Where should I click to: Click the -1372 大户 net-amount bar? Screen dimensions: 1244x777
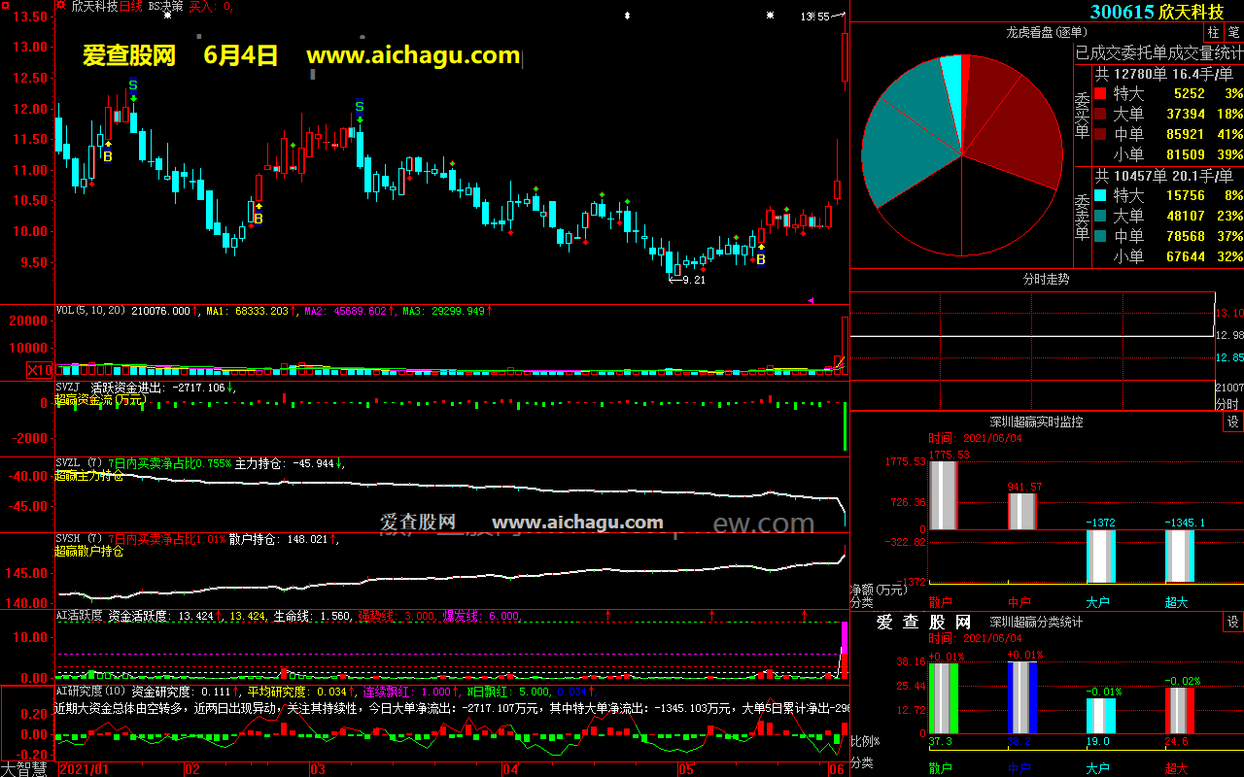(1100, 556)
